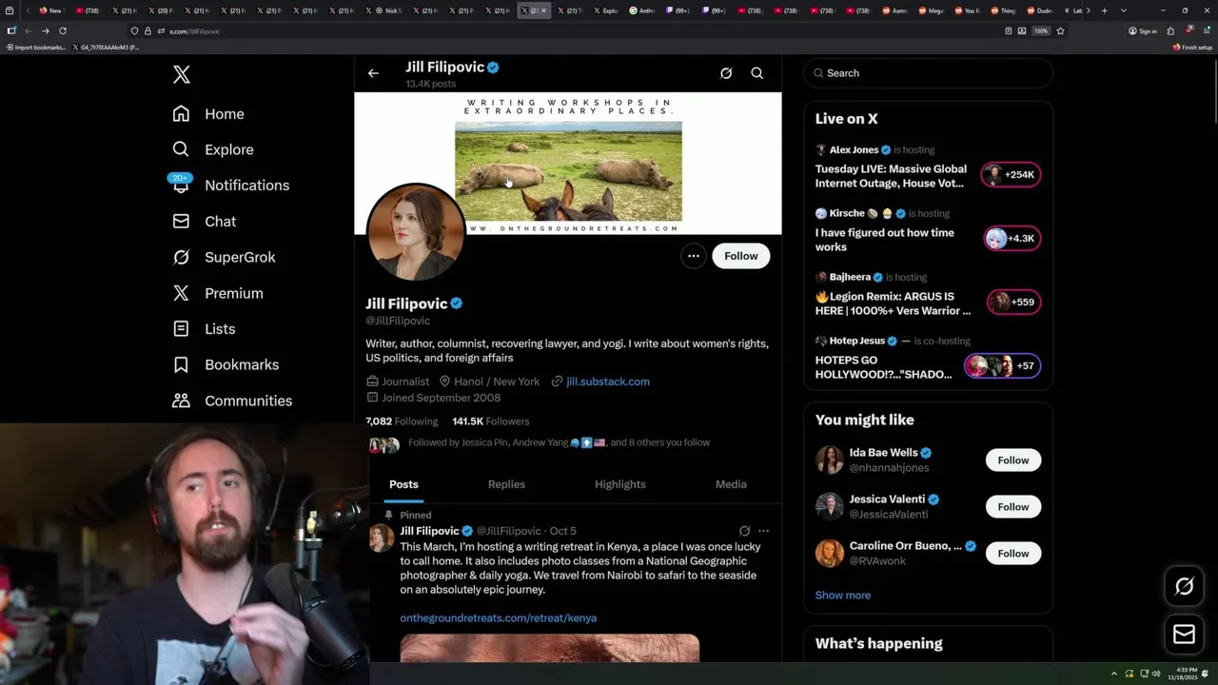Open Ida Bae Wells profile name

tap(884, 453)
